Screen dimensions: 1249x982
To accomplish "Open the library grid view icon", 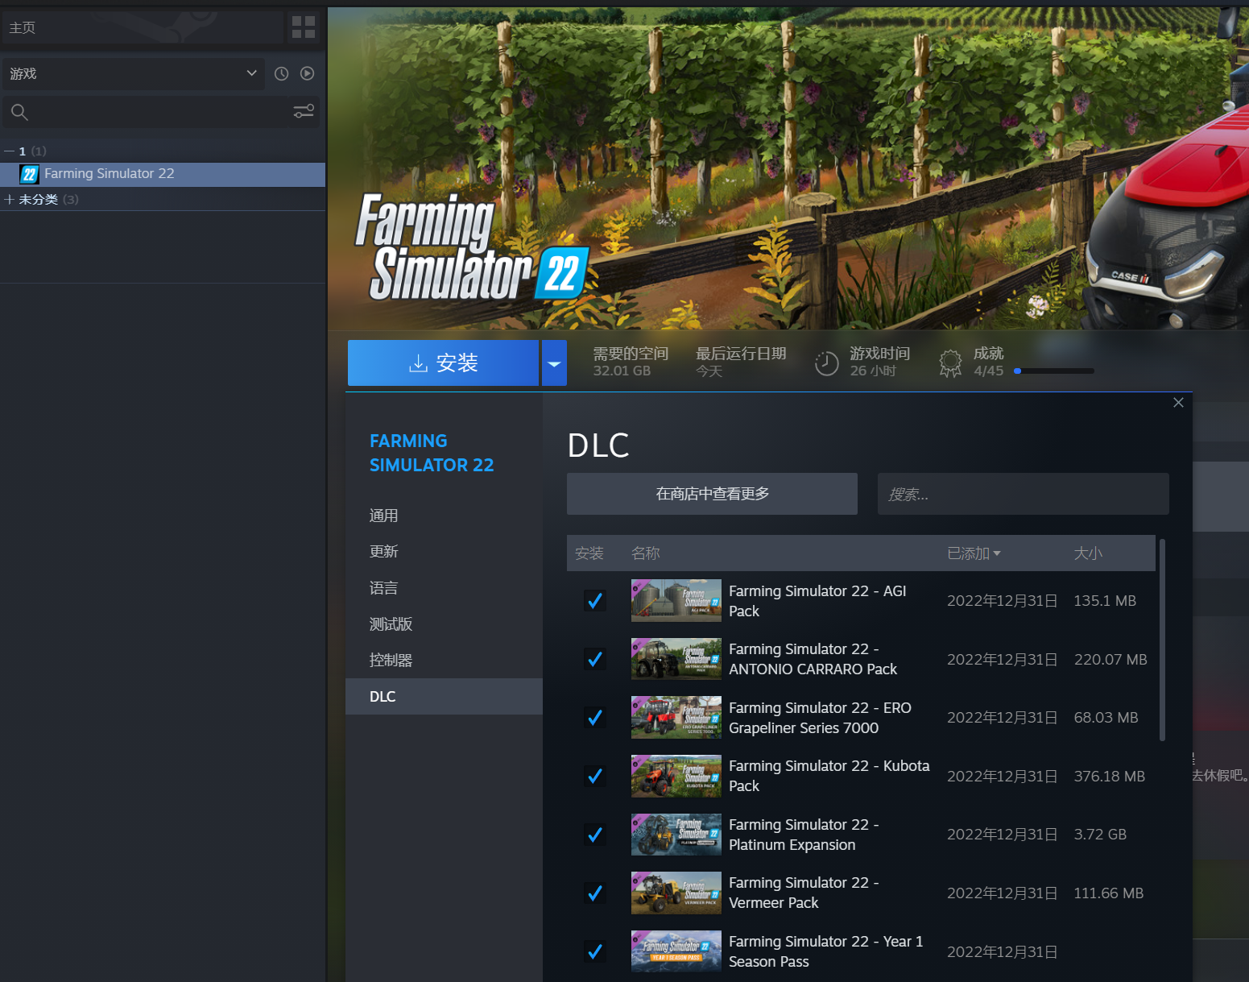I will point(304,27).
